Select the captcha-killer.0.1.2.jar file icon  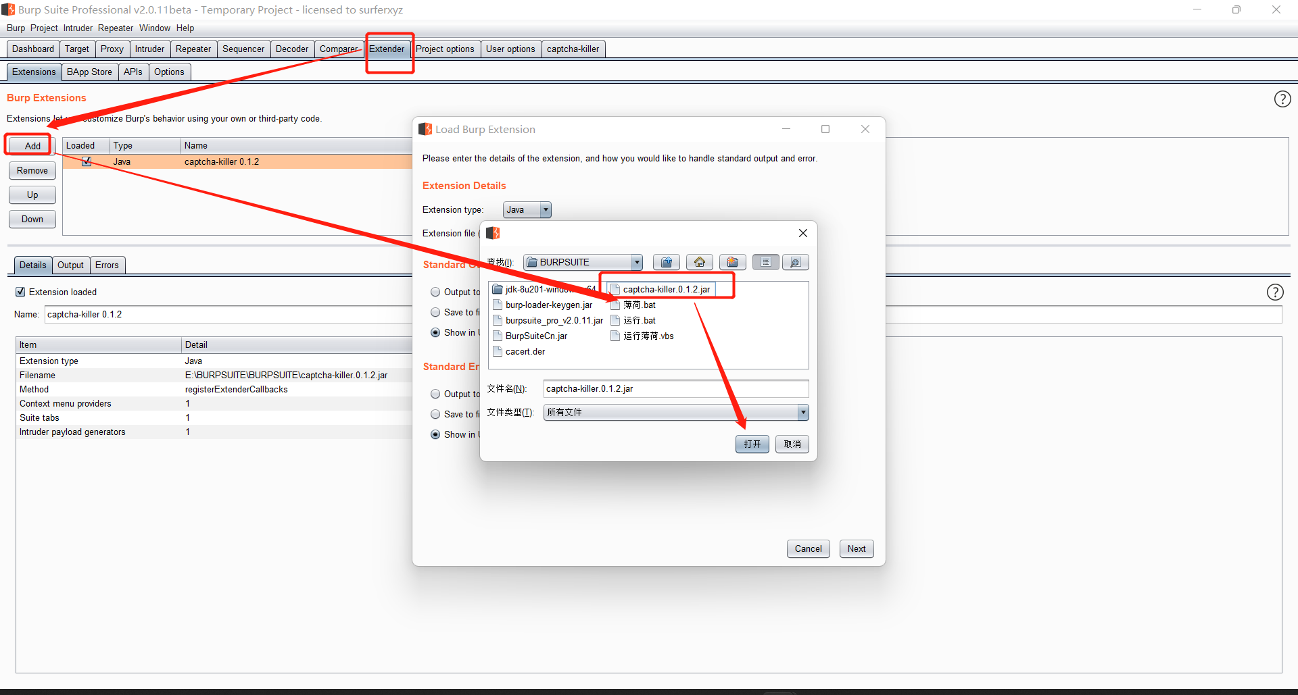pyautogui.click(x=615, y=289)
